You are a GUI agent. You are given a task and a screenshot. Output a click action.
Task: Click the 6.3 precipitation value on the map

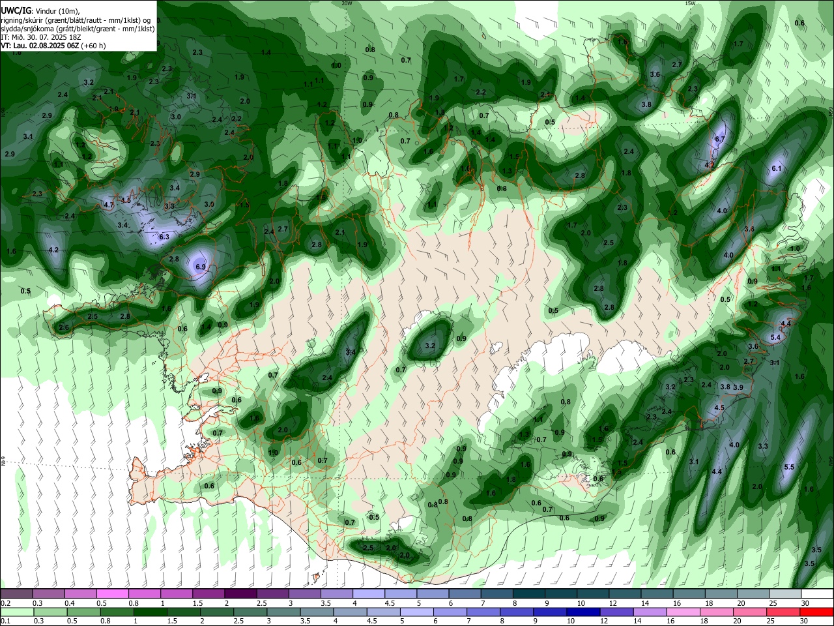pos(164,237)
